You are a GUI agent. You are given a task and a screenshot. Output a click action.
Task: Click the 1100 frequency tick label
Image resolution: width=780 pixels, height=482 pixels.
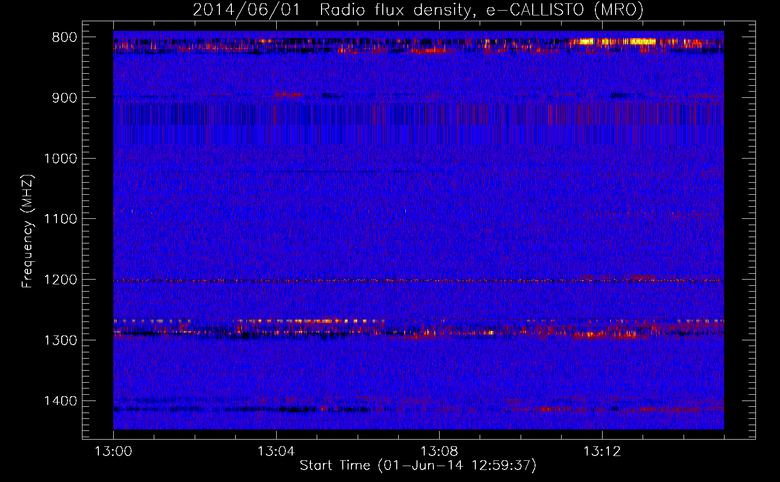point(60,219)
